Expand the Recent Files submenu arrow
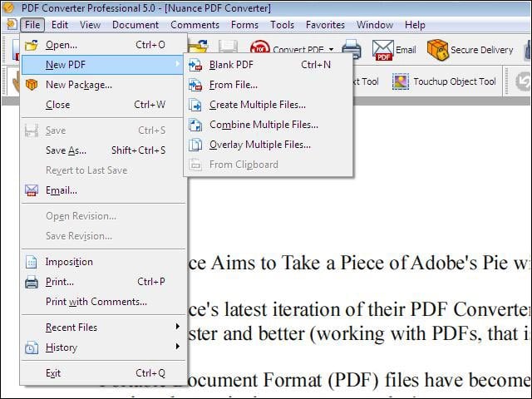 pos(178,327)
